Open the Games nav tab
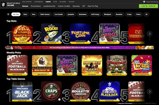The height and width of the screenshot is (105, 159). click(25, 6)
